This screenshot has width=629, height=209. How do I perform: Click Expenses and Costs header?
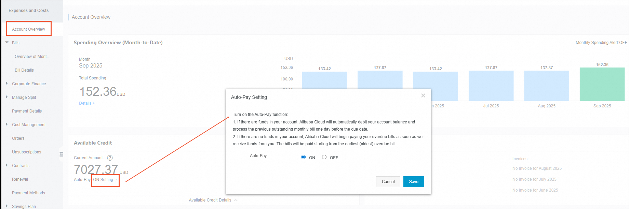[x=29, y=11]
